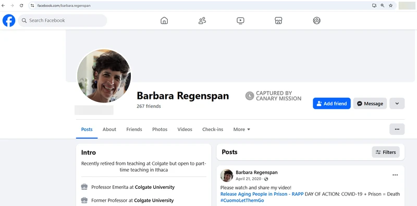Expand the More tab dropdown
This screenshot has width=417, height=206.
(242, 130)
